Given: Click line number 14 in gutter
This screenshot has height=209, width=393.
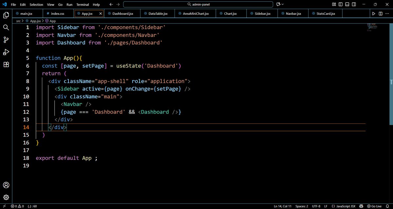Looking at the screenshot, I should point(27,127).
